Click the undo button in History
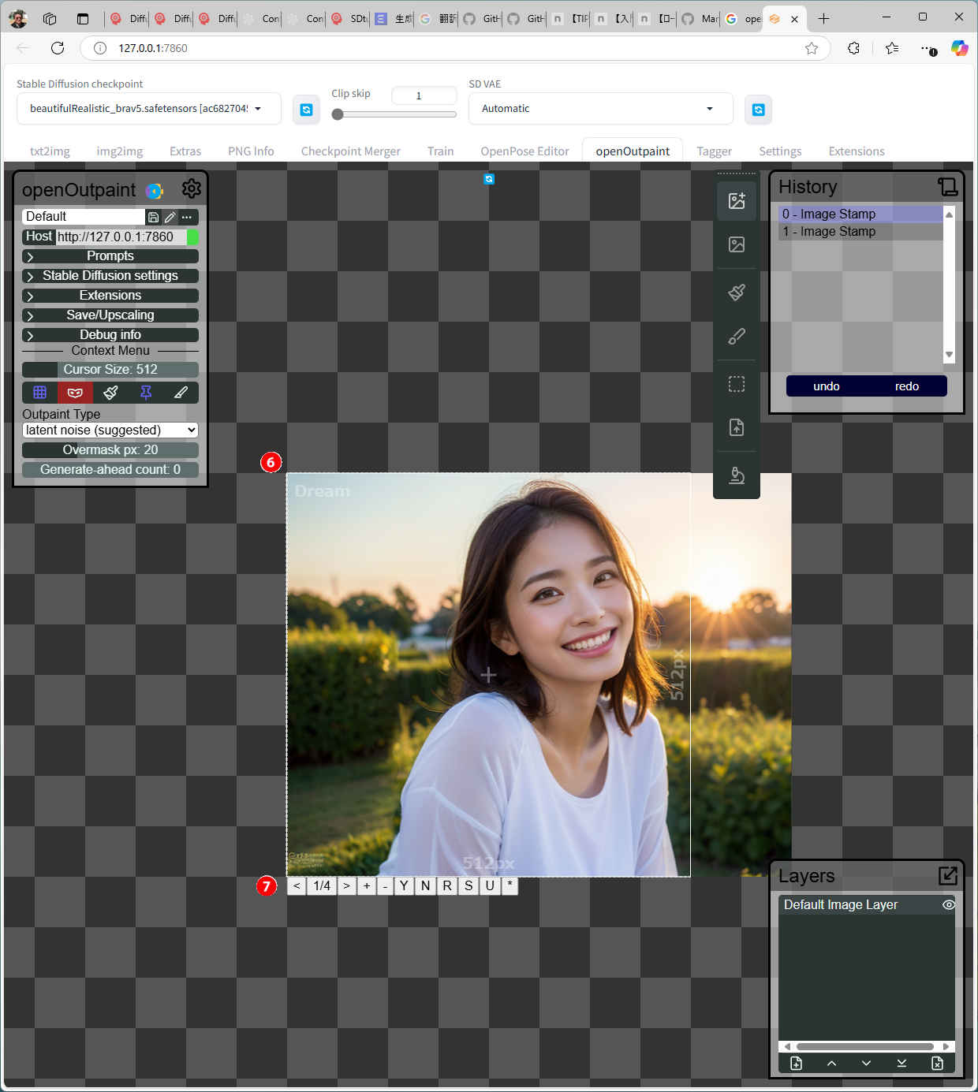978x1092 pixels. coord(826,386)
